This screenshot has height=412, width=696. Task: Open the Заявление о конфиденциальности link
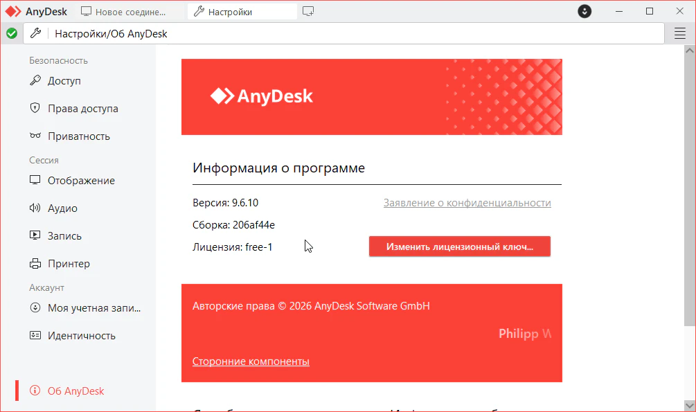coord(467,203)
